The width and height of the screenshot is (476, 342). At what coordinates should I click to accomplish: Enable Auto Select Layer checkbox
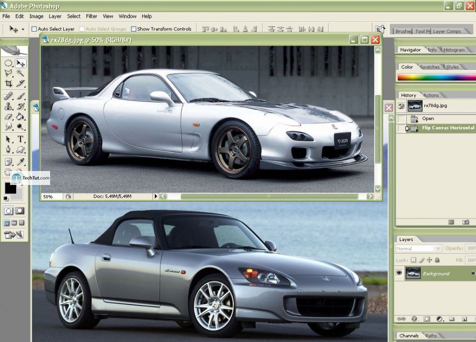pos(34,29)
